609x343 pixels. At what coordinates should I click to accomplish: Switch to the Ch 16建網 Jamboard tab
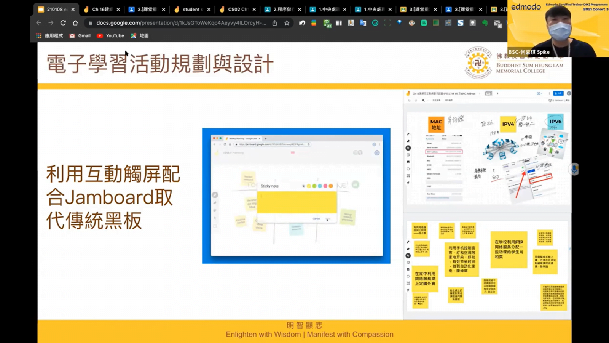pyautogui.click(x=102, y=10)
